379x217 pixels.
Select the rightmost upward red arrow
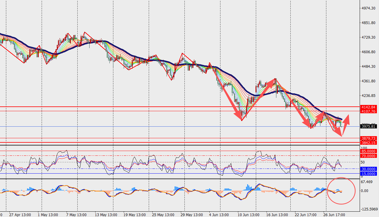(346, 125)
